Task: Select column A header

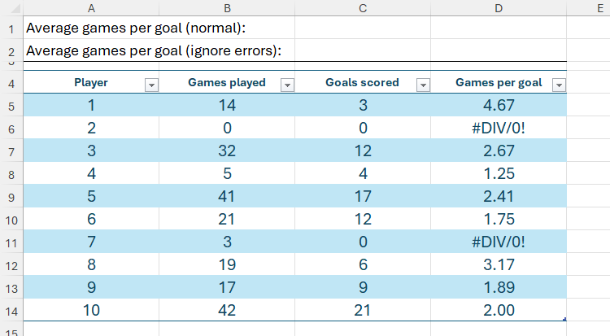Action: tap(91, 7)
